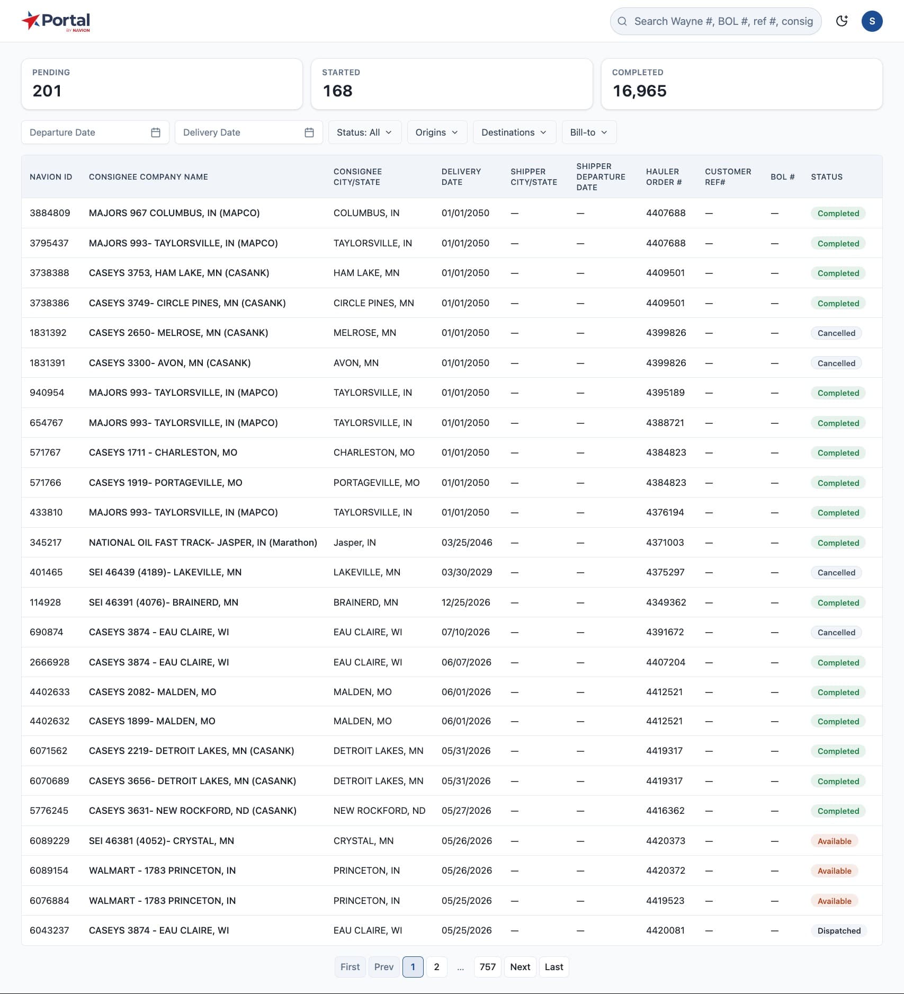This screenshot has height=994, width=904.
Task: Sort by Navion ID column header
Action: tap(51, 177)
